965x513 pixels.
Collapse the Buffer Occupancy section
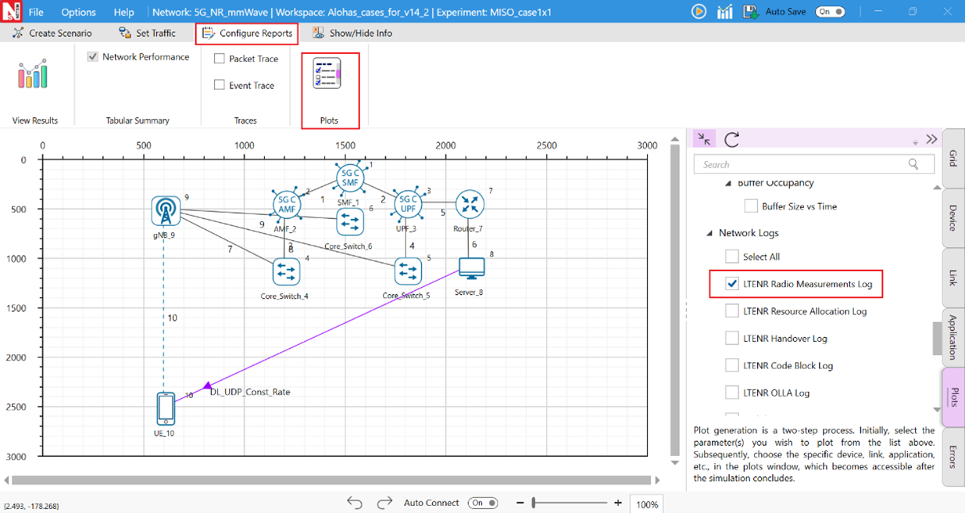[729, 184]
